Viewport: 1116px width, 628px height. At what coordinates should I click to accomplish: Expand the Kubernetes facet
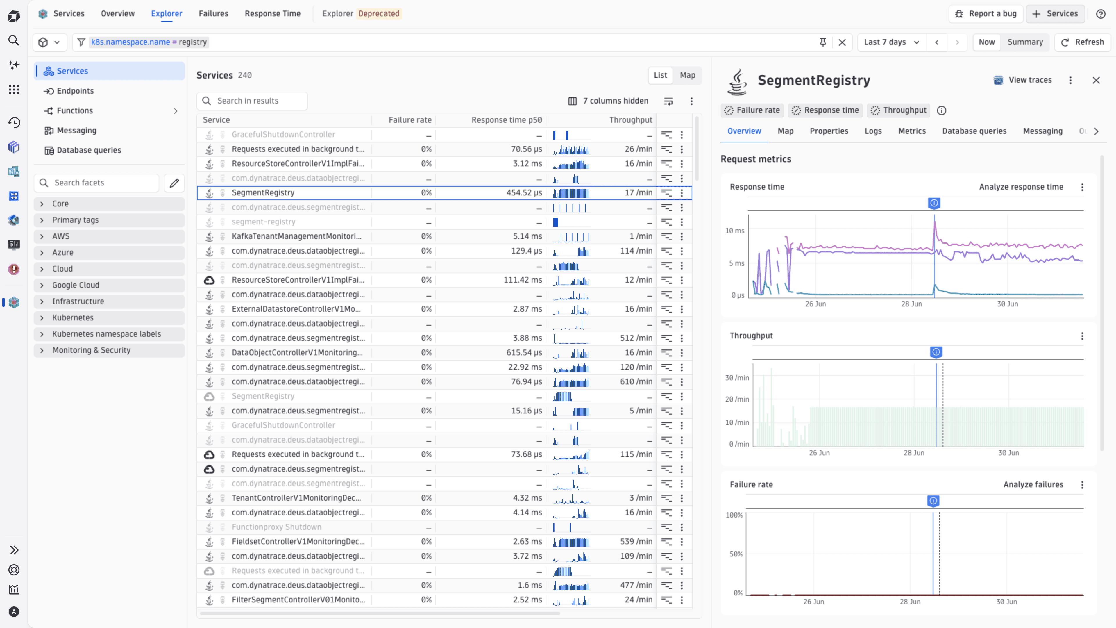click(109, 318)
